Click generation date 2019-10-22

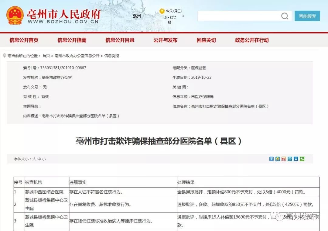click(x=201, y=77)
